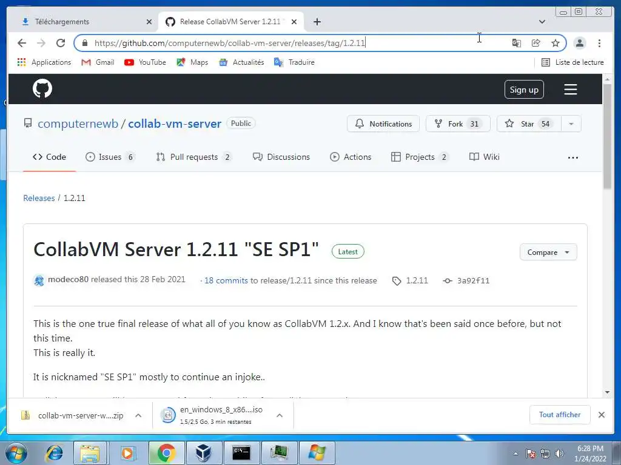Launch Internet Explorer from the taskbar
621x465 pixels.
click(x=55, y=453)
